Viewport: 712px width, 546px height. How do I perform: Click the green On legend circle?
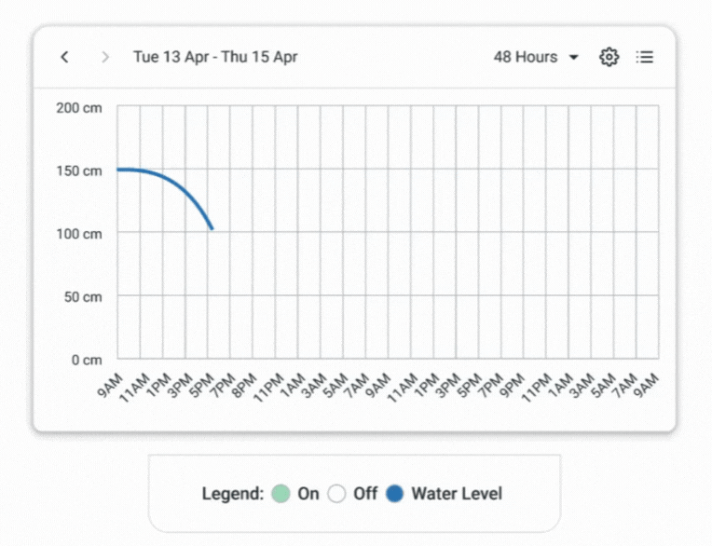tap(281, 494)
